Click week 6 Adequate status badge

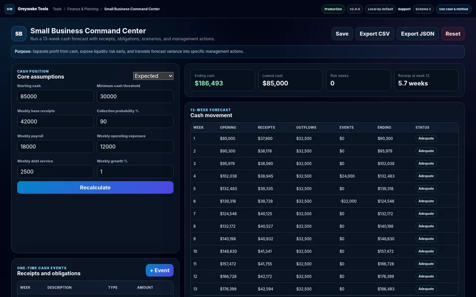click(426, 201)
